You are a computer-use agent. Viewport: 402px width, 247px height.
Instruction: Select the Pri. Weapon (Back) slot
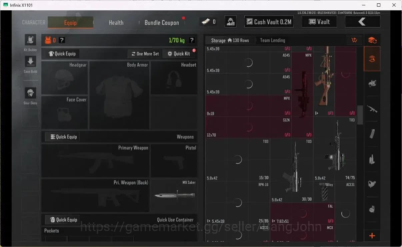pyautogui.click(x=95, y=196)
